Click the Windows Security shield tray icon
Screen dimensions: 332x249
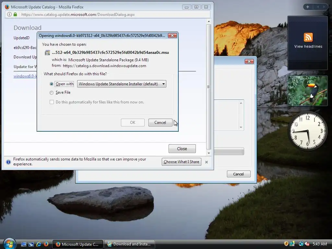coord(286,244)
